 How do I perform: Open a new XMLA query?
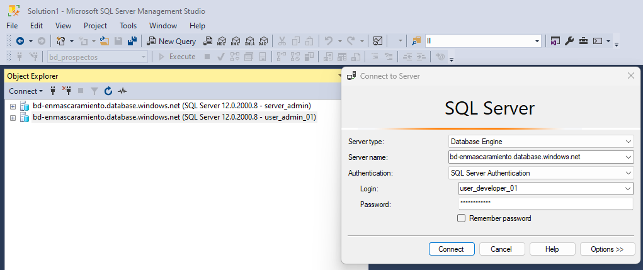249,41
